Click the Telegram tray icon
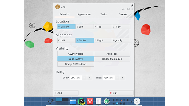Image resolution: width=189 pixels, height=106 pixels. click(x=117, y=103)
